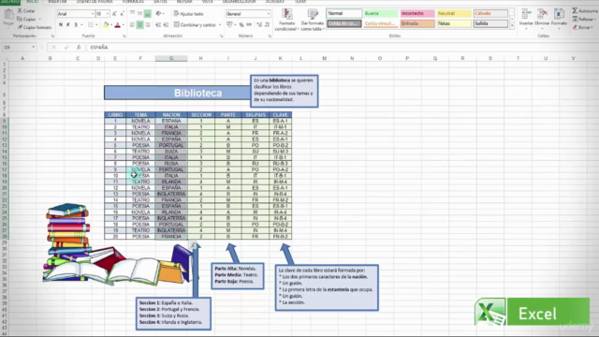Open Dar formato como tabla
Image resolution: width=599 pixels, height=337 pixels.
point(313,20)
